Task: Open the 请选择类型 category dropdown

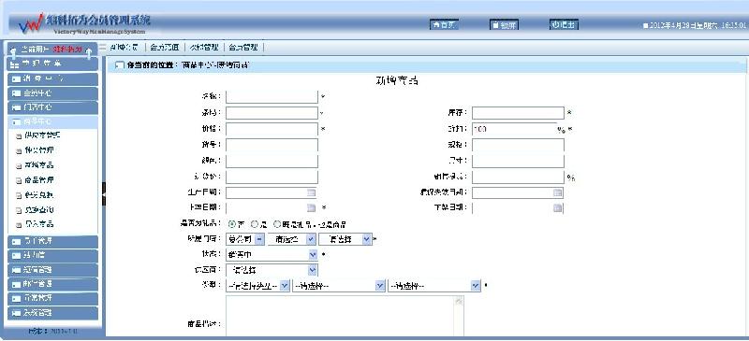Action: [257, 286]
